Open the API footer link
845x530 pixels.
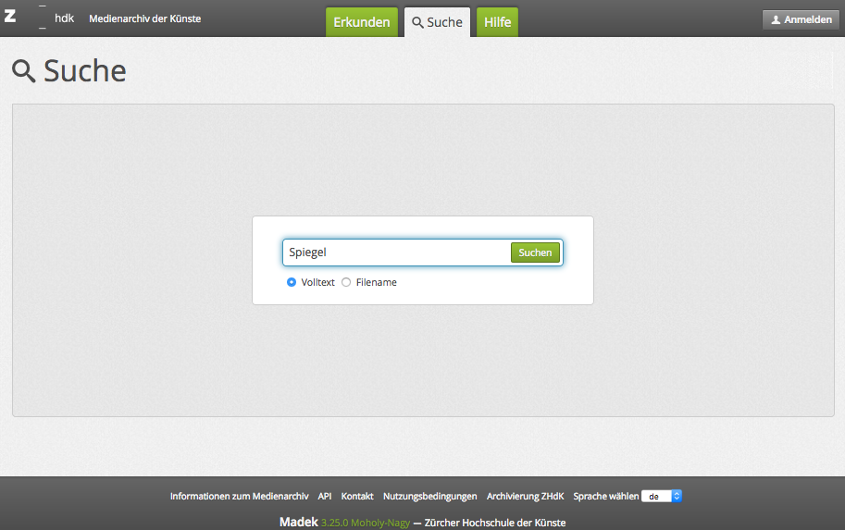point(325,497)
